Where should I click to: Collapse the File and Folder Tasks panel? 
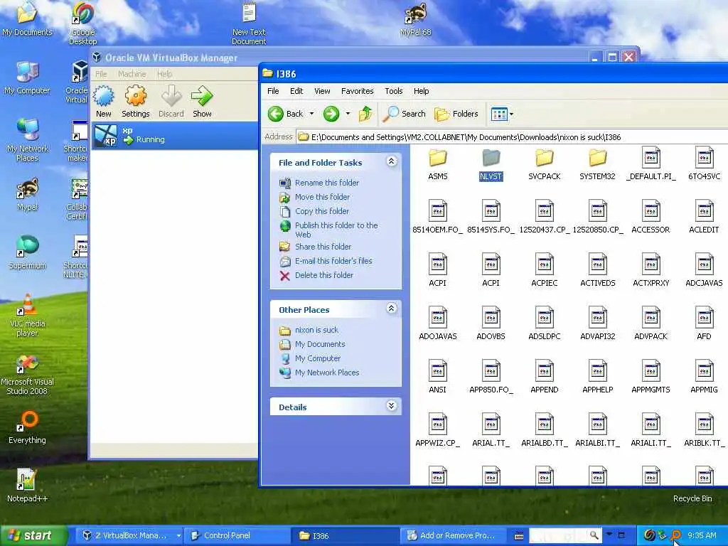pos(392,161)
